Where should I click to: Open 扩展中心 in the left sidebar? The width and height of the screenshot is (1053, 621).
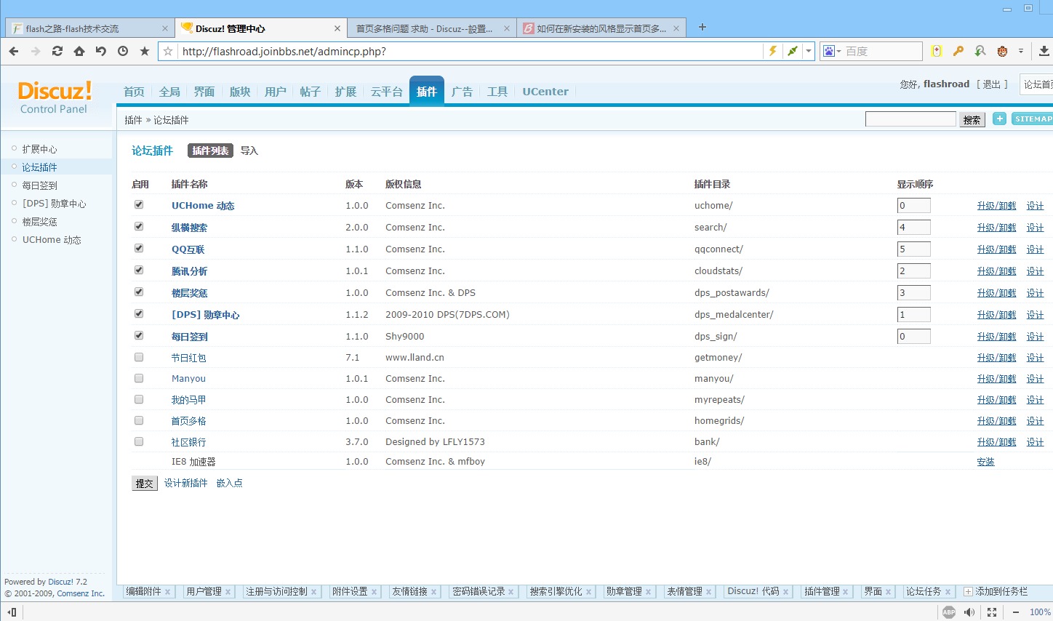click(x=39, y=149)
